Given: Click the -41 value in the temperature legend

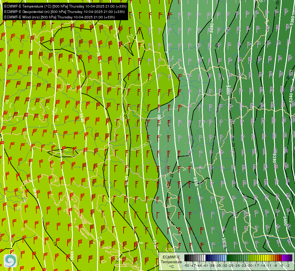Looking at the screenshot, I should [206, 266].
